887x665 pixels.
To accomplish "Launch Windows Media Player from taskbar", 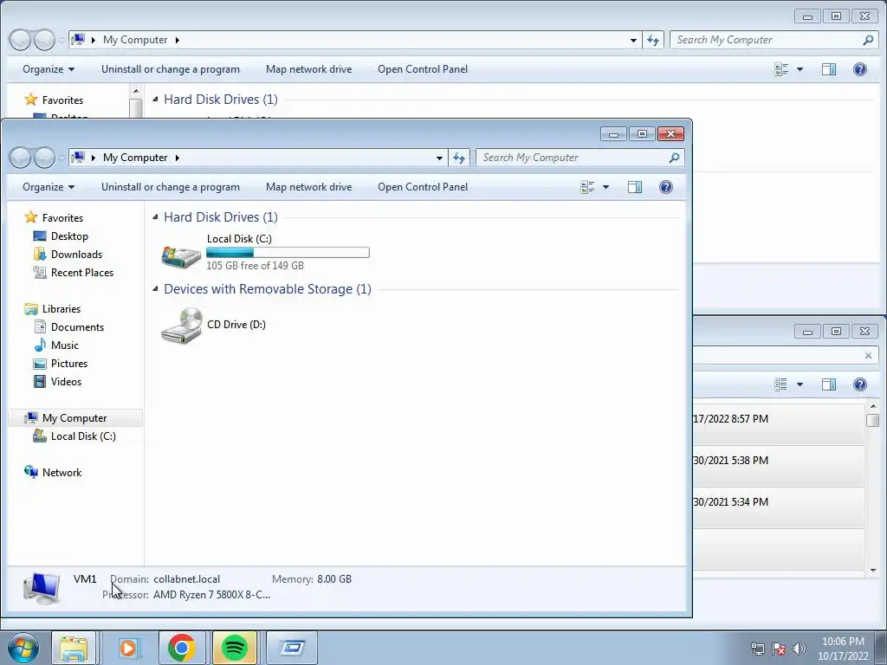I will pos(128,648).
